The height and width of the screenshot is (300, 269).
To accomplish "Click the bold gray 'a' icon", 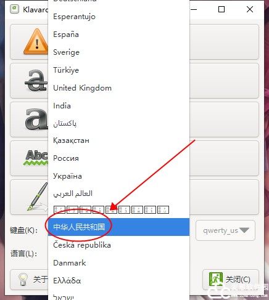I will [x=36, y=119].
